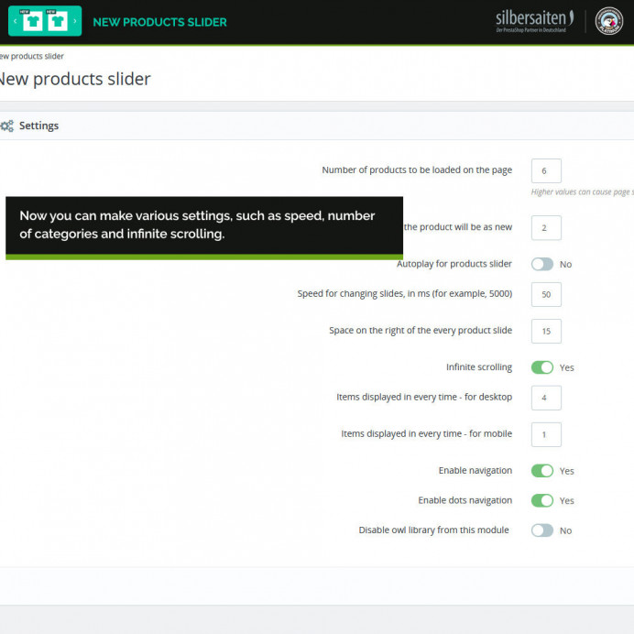This screenshot has width=634, height=634.
Task: Click the space right of product slide field
Action: [546, 331]
